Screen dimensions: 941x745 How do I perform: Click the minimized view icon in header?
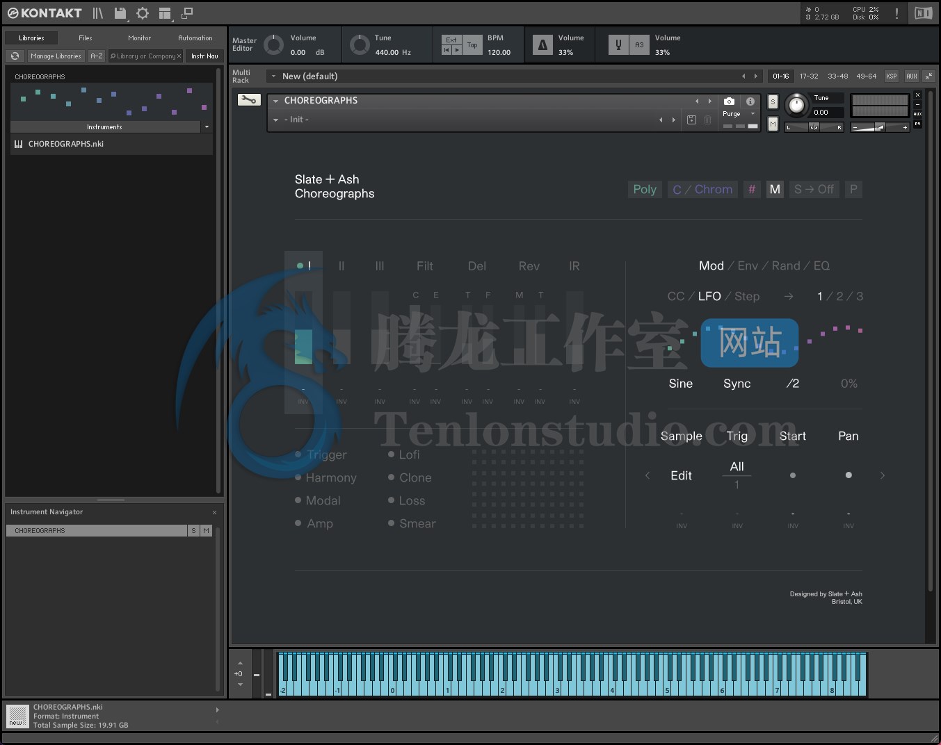click(187, 13)
